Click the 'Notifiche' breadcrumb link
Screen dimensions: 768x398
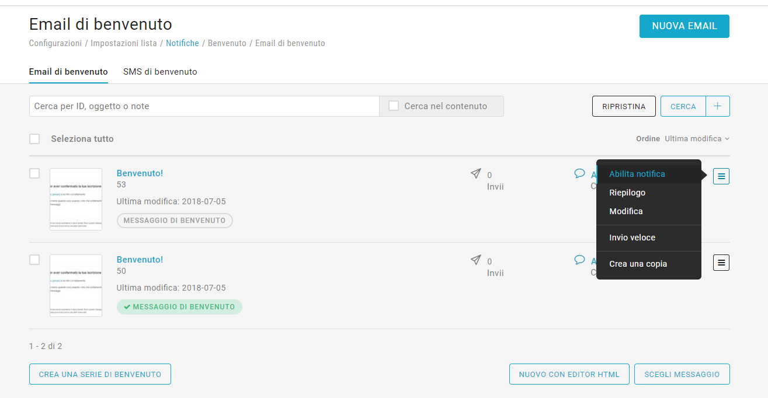(182, 43)
